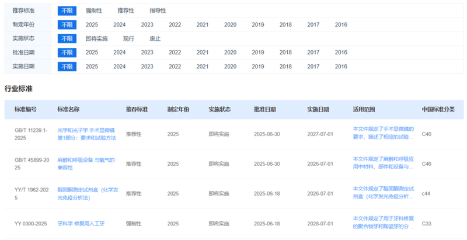Click the 实施日期 table column header
This screenshot has width=467, height=240.
click(x=318, y=109)
